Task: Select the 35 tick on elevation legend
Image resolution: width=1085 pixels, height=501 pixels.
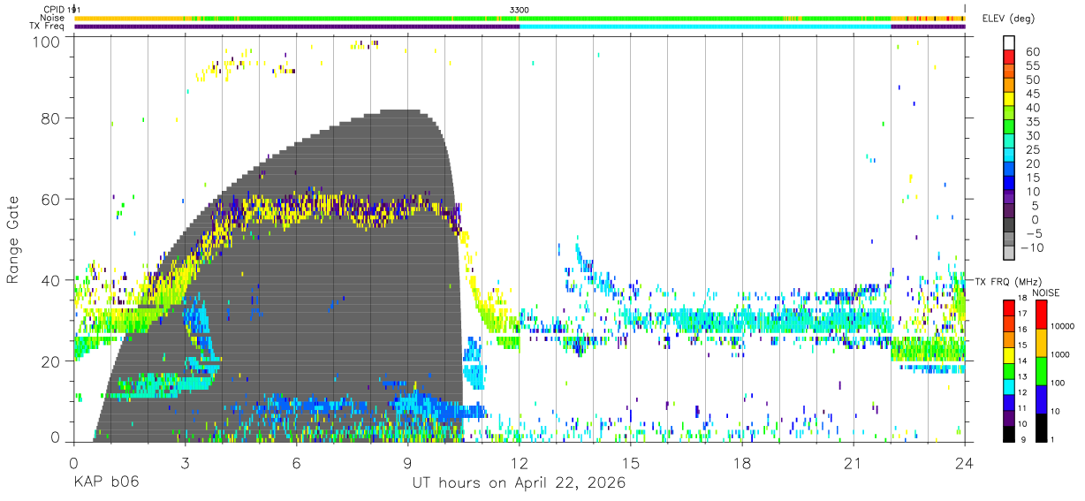Action: coord(1032,122)
